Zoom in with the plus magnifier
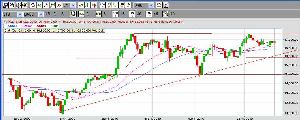Viewport: 300px width, 120px height. click(x=46, y=5)
